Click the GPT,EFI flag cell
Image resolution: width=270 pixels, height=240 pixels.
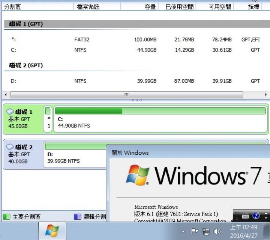(x=250, y=40)
